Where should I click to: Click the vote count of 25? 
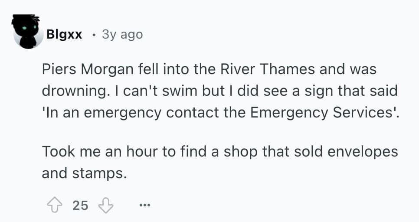coord(80,205)
